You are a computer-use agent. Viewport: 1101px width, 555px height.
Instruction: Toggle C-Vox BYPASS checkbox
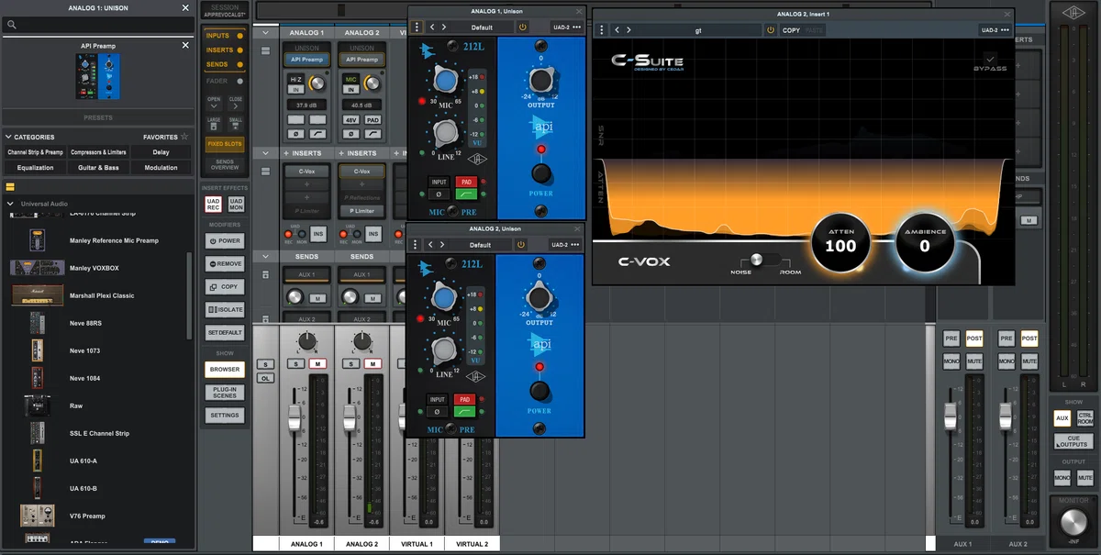(x=990, y=59)
